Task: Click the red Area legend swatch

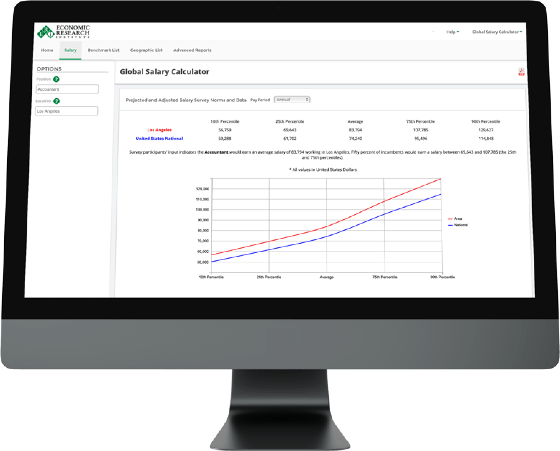Action: click(450, 219)
